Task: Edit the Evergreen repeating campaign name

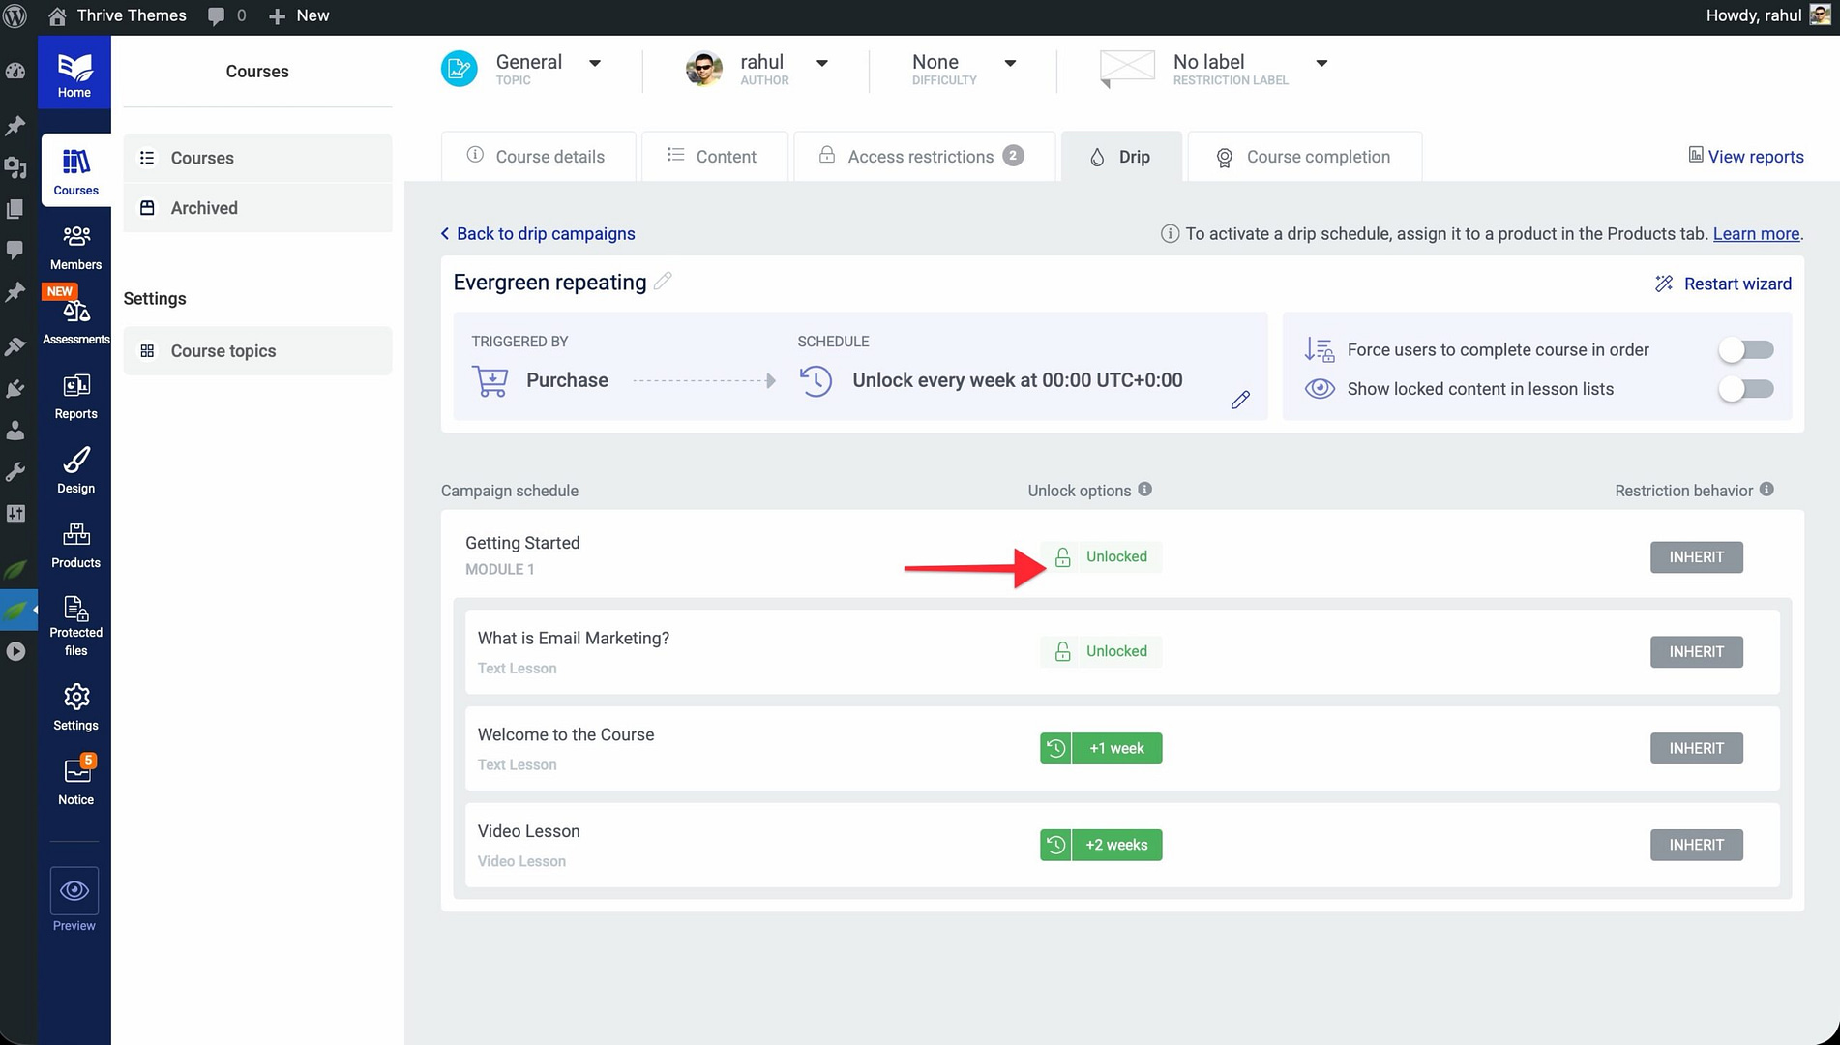Action: point(663,282)
